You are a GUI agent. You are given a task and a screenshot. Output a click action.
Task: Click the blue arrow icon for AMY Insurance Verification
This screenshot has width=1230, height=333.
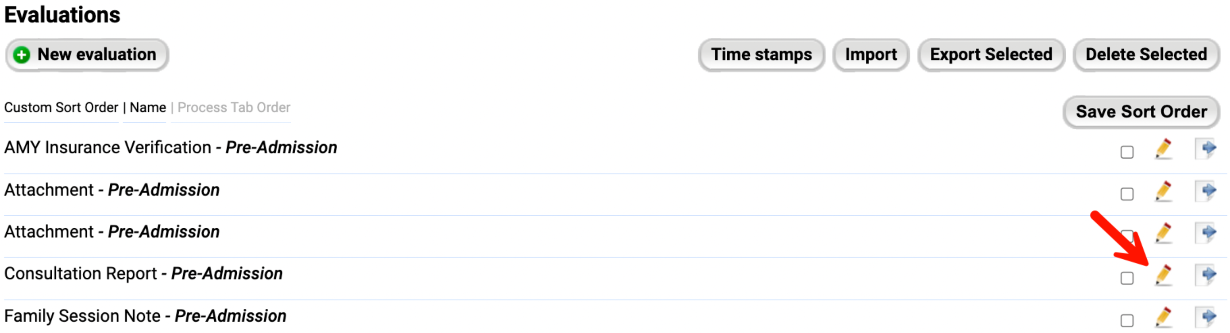1206,149
